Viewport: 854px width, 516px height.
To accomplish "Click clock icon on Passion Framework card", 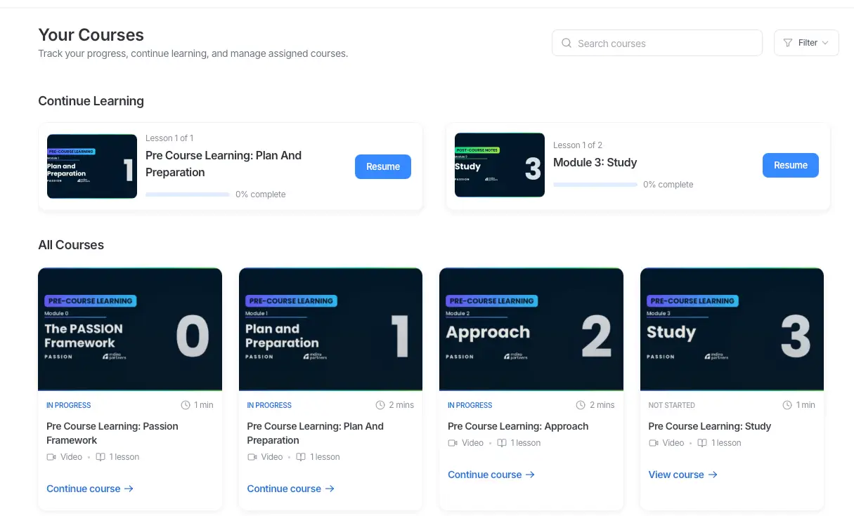I will (186, 405).
